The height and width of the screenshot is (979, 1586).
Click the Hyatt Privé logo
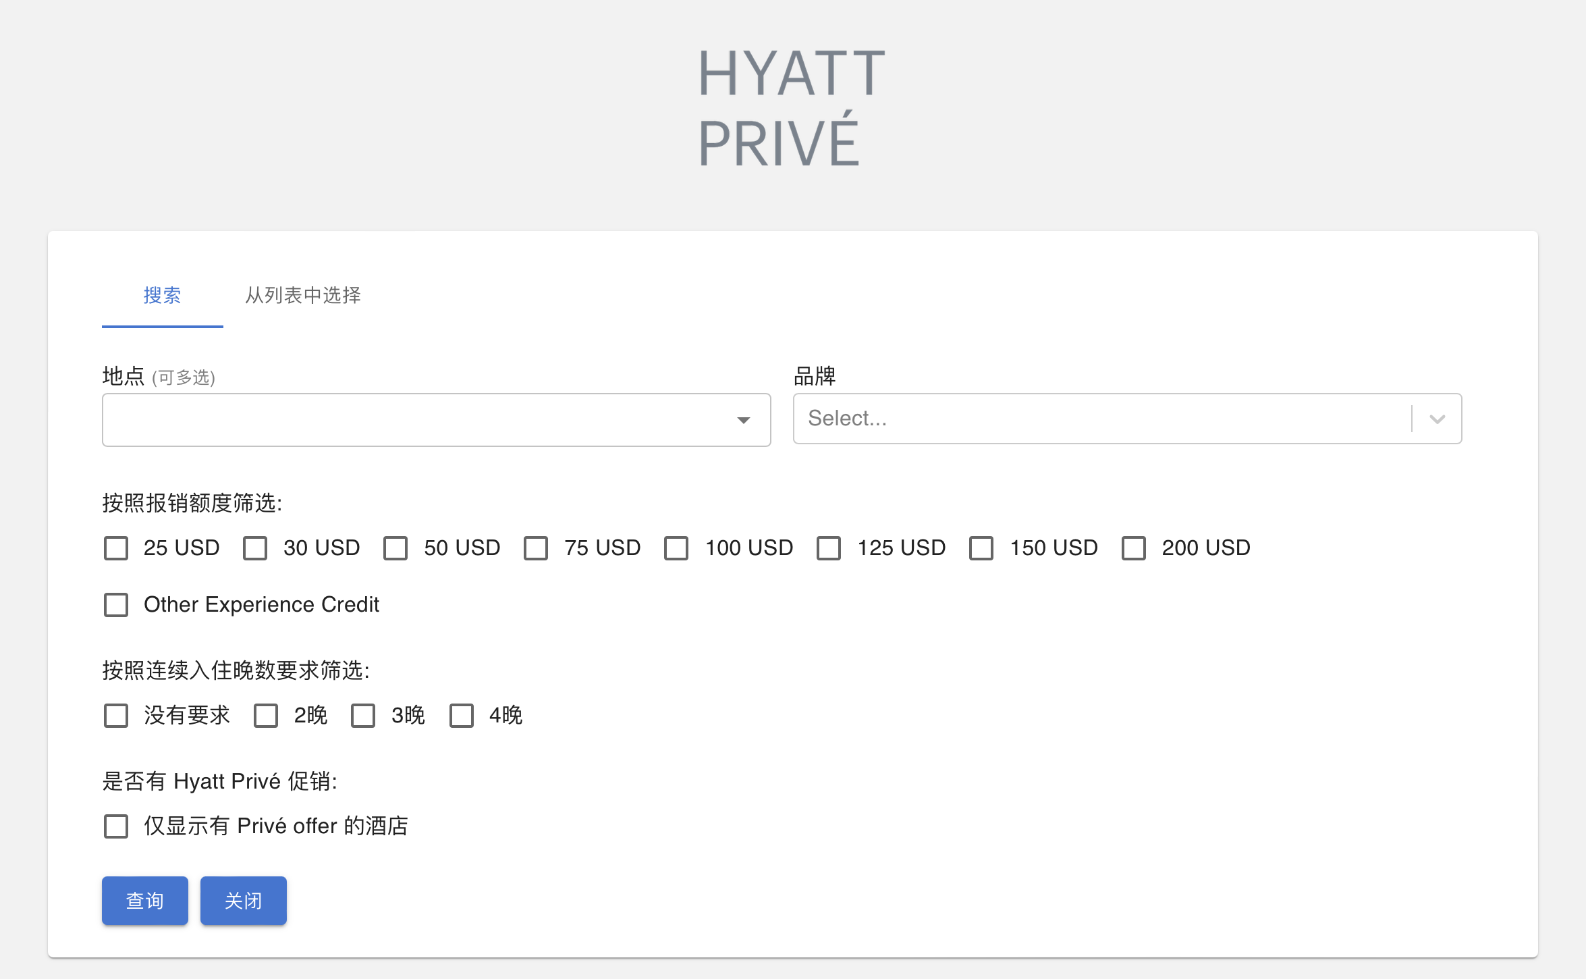791,107
